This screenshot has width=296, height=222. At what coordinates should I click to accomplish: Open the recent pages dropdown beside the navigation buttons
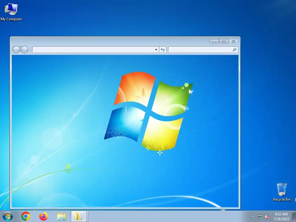[x=30, y=50]
